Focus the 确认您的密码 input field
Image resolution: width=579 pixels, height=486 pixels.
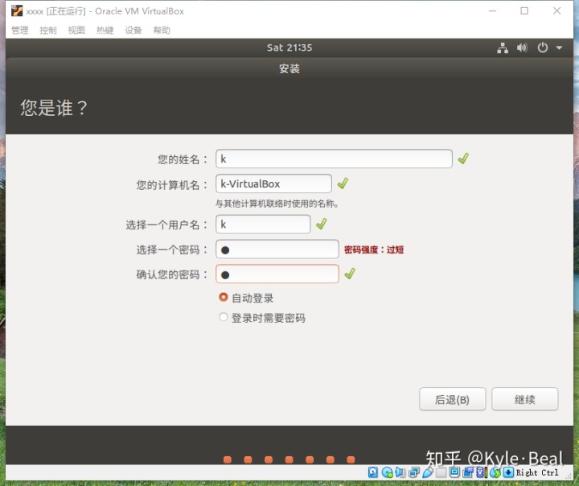point(277,274)
